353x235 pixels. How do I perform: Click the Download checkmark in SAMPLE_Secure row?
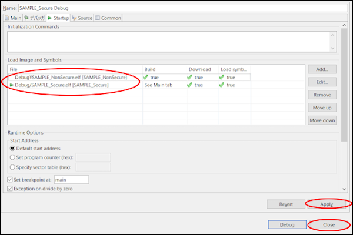(x=190, y=85)
